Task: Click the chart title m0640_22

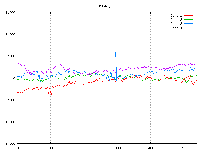Action: tap(107, 6)
